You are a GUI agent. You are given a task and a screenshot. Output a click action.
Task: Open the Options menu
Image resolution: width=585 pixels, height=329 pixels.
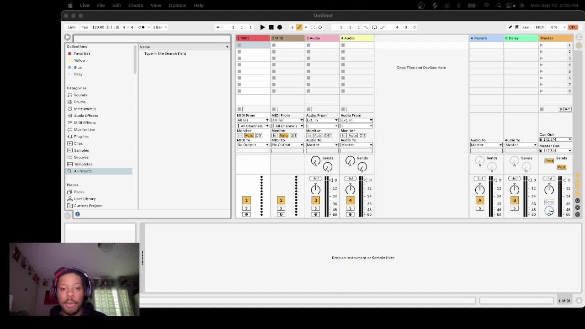(177, 5)
